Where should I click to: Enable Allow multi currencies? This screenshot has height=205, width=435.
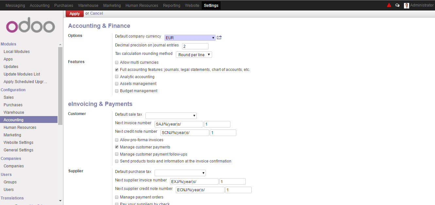coord(117,62)
